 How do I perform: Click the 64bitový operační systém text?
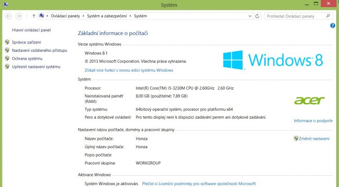184,109
